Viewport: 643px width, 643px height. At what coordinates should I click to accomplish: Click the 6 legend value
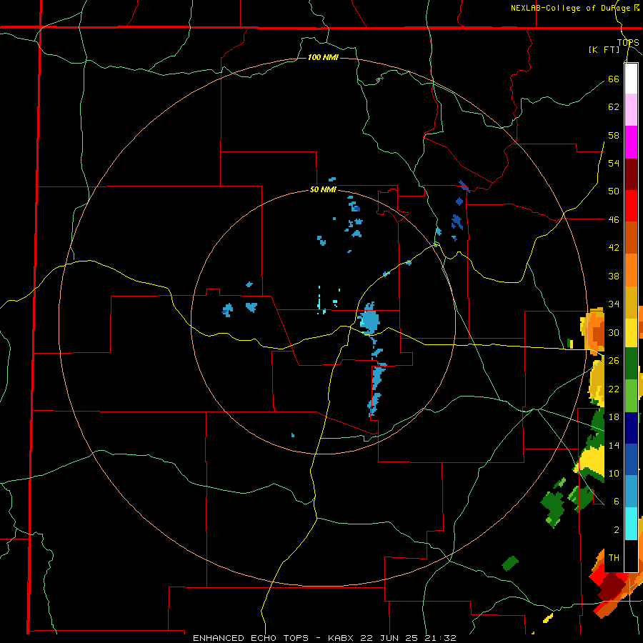coord(616,502)
